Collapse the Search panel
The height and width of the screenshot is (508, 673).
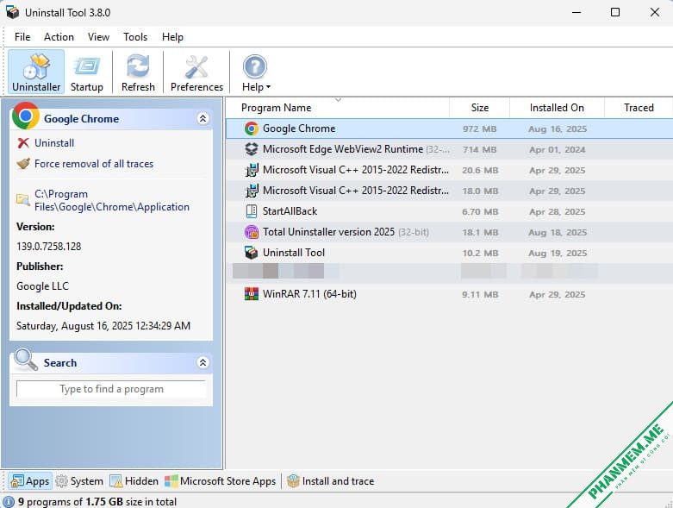click(x=203, y=362)
